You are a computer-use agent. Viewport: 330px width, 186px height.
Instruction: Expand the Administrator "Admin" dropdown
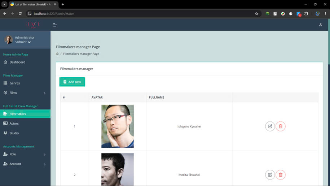pos(29,42)
